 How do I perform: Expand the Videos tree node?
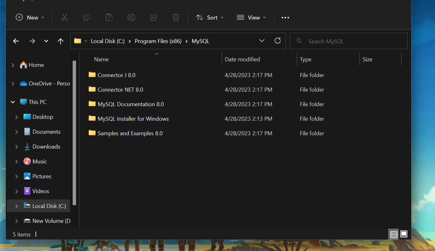tap(17, 191)
